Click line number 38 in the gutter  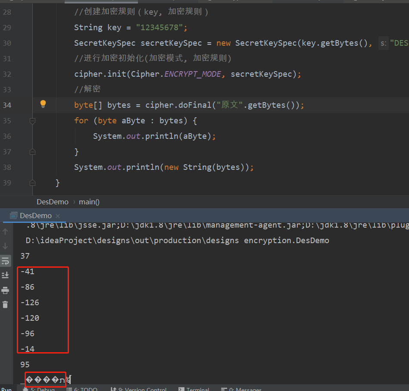(x=7, y=167)
